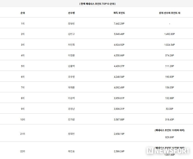193x159 pixels.
Task: Click the 4위 rank cell
Action: pos(23,55)
